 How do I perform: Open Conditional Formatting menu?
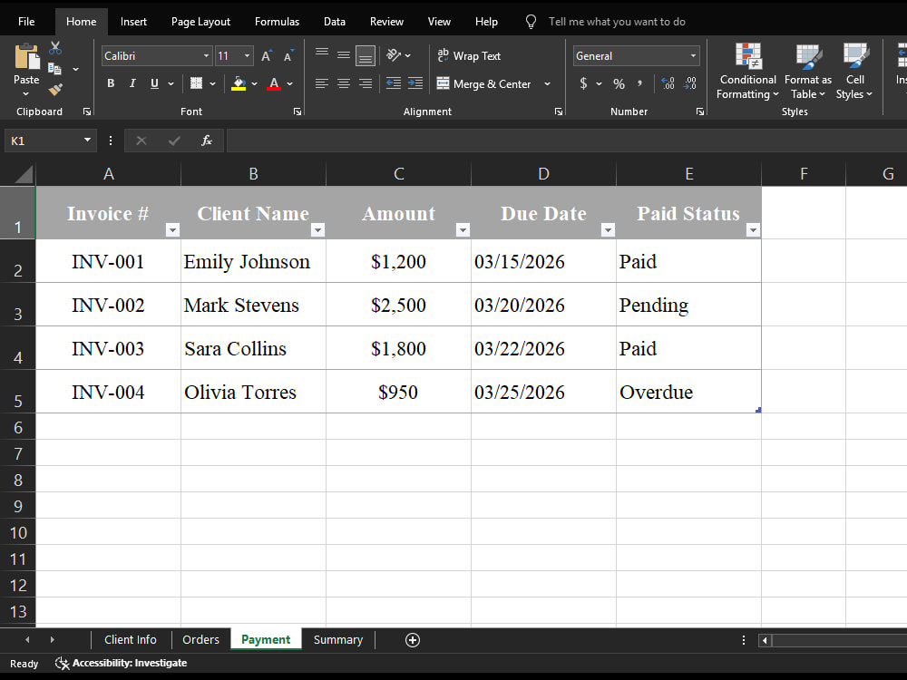(748, 71)
